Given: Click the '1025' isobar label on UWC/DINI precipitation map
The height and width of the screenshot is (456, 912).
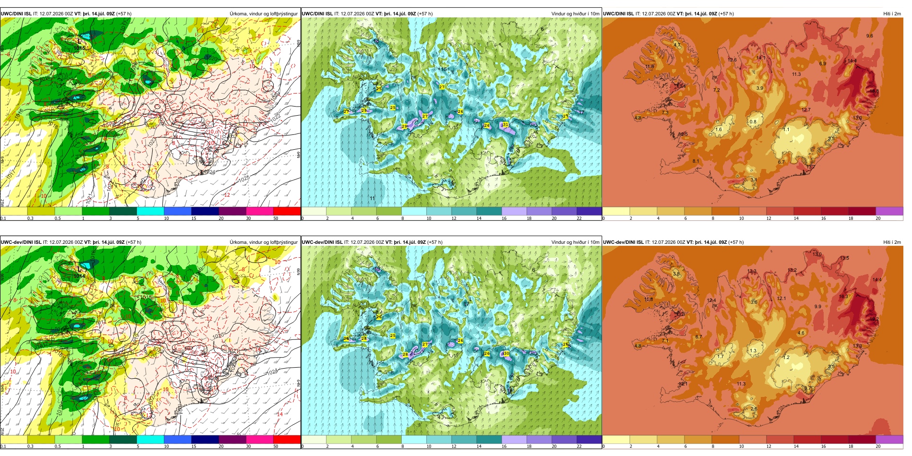Looking at the screenshot, I should pos(244,179).
